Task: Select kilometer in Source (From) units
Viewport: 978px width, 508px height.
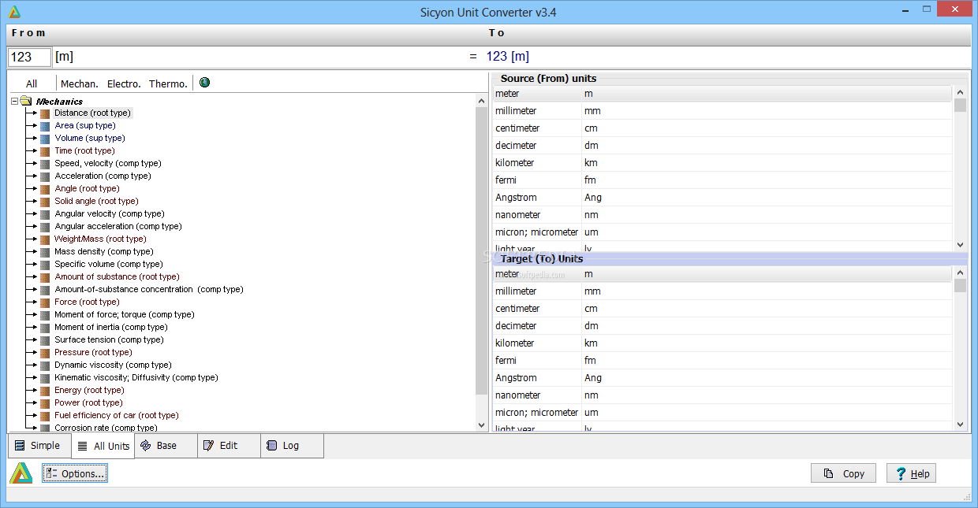Action: tap(722, 163)
